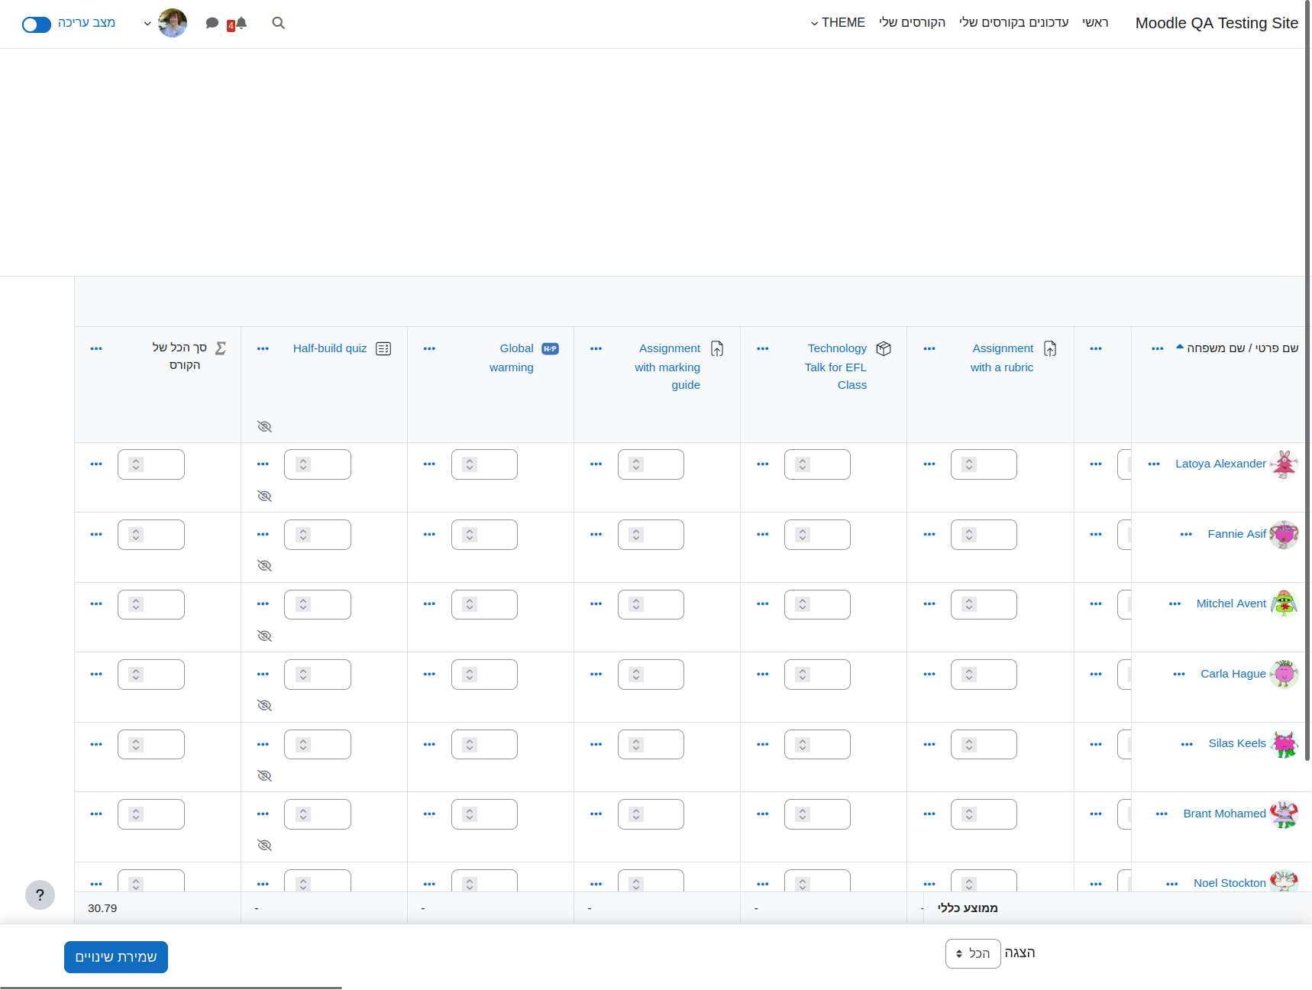Click hidden eye icon in Fannie Asif row
Screen dimensions: 1312x990
pos(265,565)
